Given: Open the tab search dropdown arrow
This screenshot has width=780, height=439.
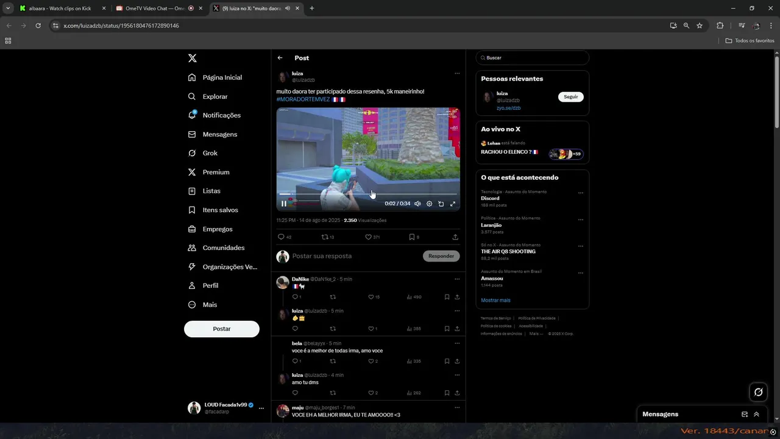Looking at the screenshot, I should tap(8, 9).
